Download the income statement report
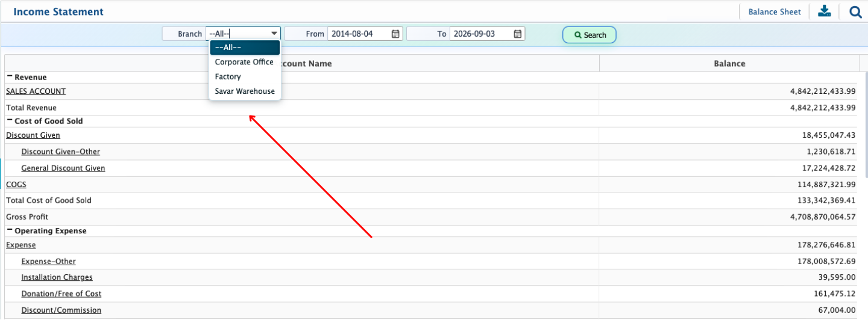The image size is (868, 320). [x=824, y=11]
